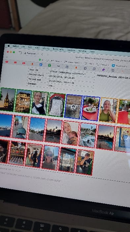Image resolution: width=130 pixels, height=232 pixels.
Task: Select the purple pill-shaped tab icon
Action: pyautogui.click(x=103, y=70)
